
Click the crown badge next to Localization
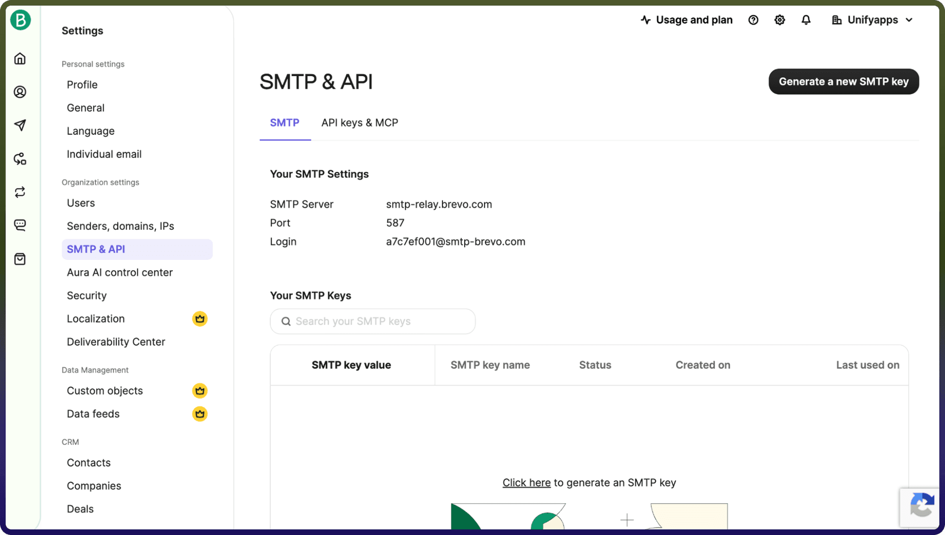200,319
